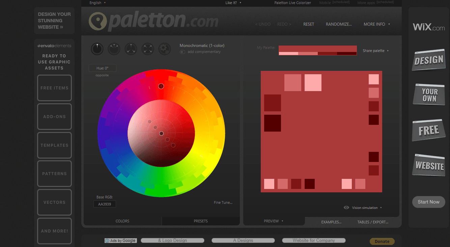Click the pale pink strip in My Palette
This screenshot has height=247, width=450.
click(288, 53)
